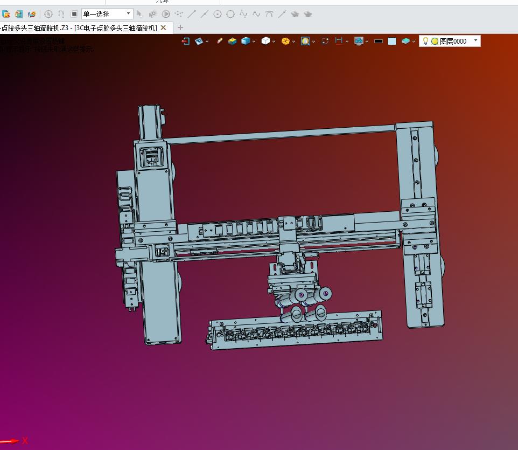Click the greyed compass-circle icon in the top toolbar
Viewport: 518px width, 450px height.
click(48, 14)
